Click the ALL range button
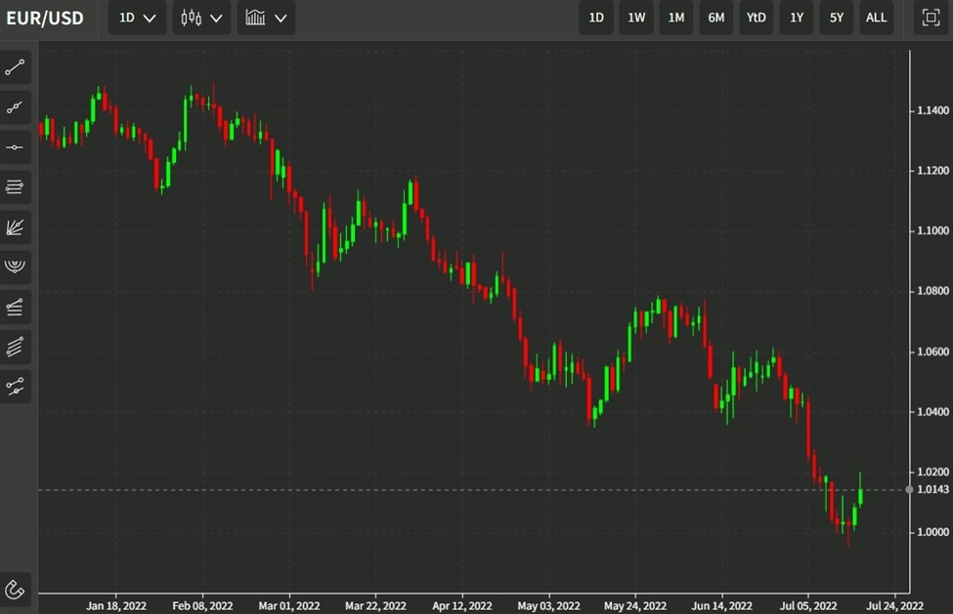 (876, 17)
